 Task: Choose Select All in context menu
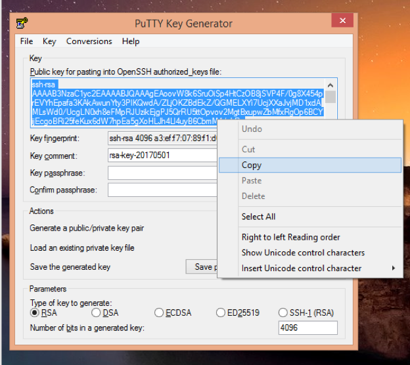click(310, 217)
